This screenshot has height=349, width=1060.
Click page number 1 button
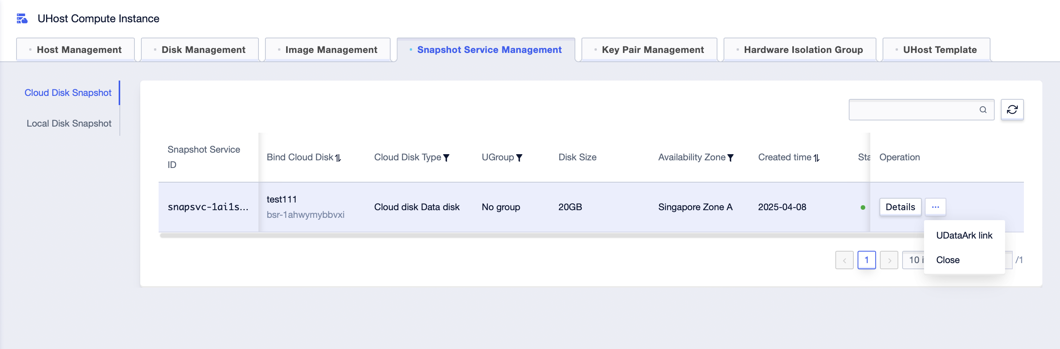coord(866,260)
